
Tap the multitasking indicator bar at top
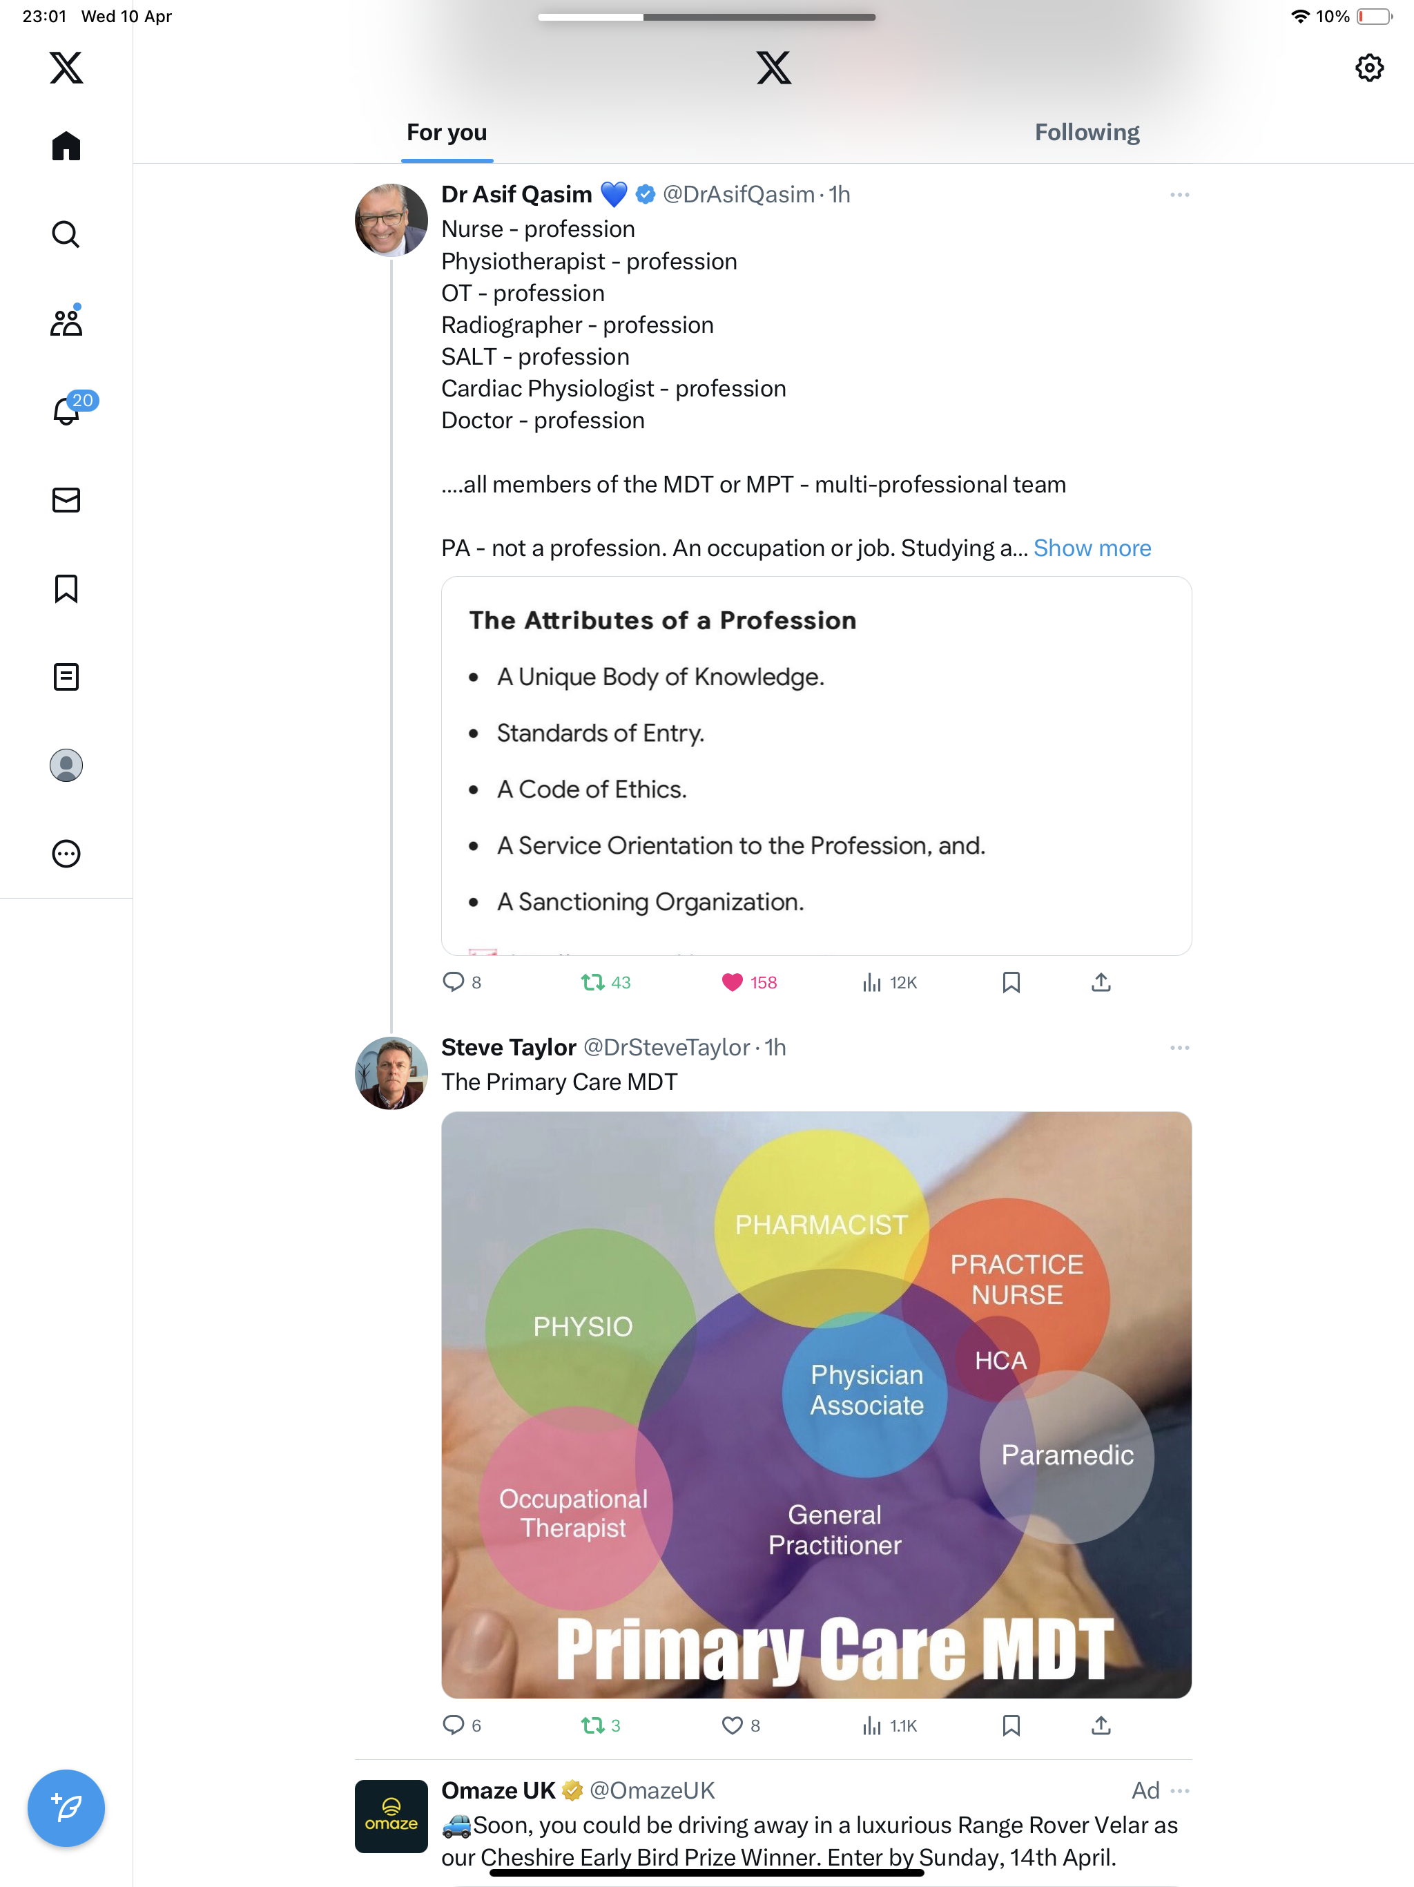pos(706,17)
